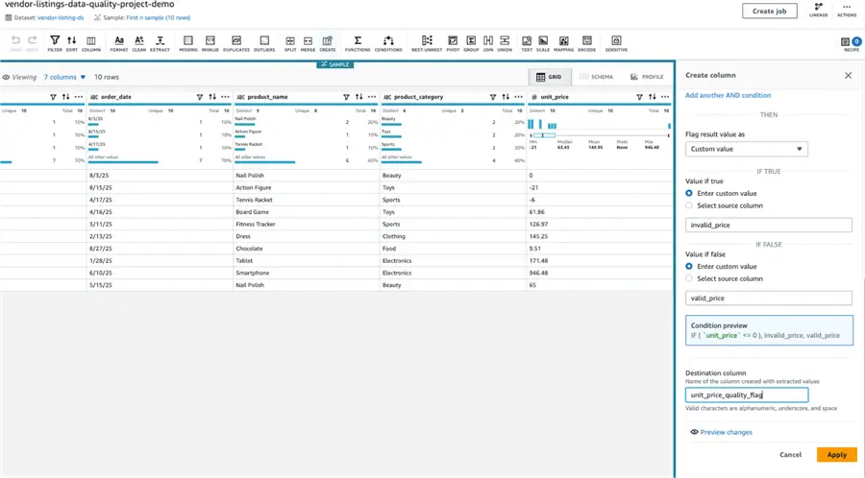This screenshot has width=865, height=478.
Task: Open the vendor-listing-ds dataset link
Action: pyautogui.click(x=61, y=17)
